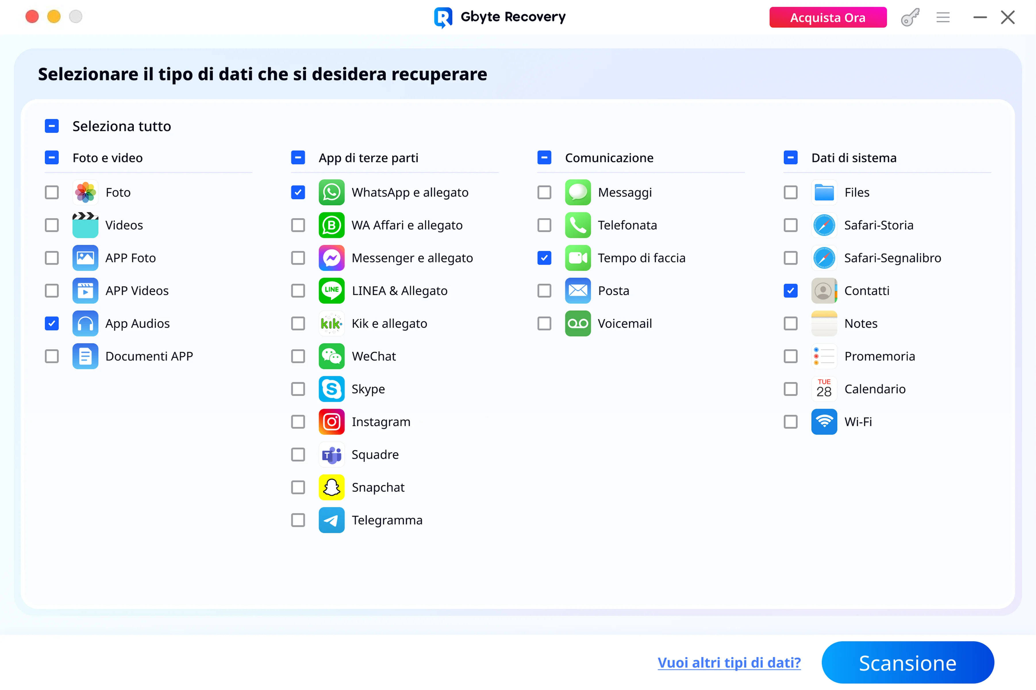The image size is (1036, 690).
Task: Check the Messaggi checkbox
Action: coord(544,192)
